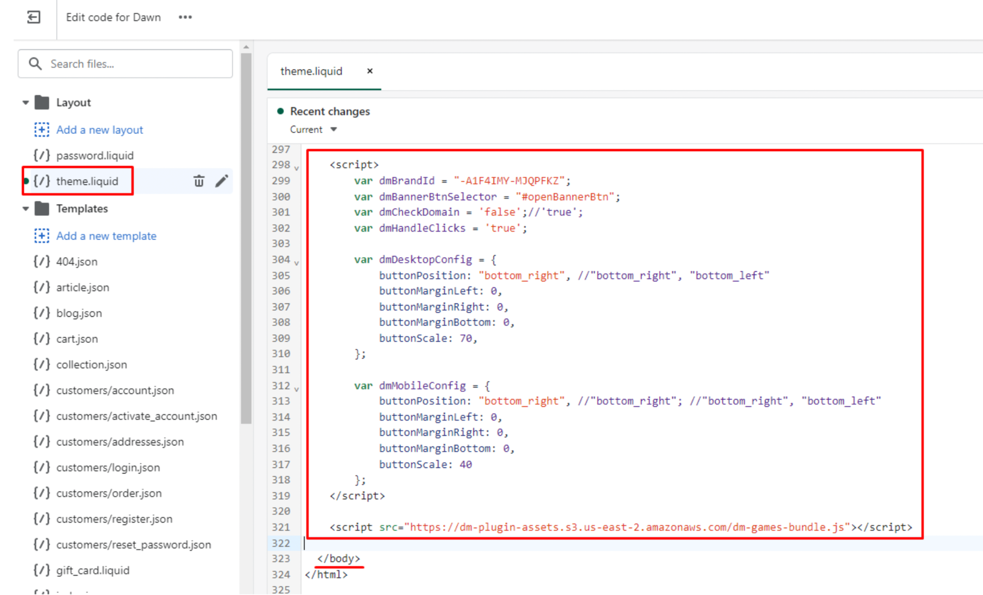The width and height of the screenshot is (983, 595).
Task: Click the closing html tag line 324
Action: [x=326, y=575]
